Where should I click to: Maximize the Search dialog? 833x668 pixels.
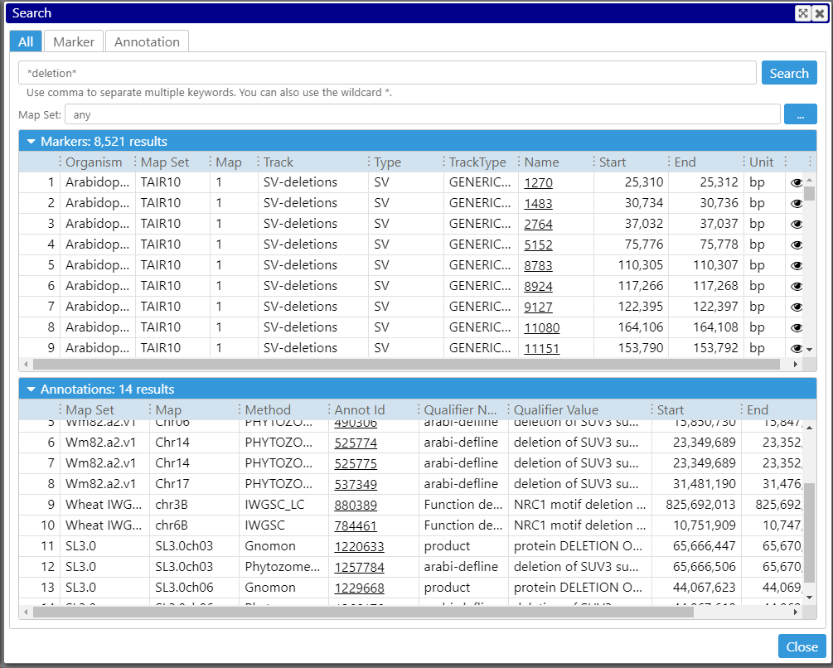click(x=803, y=13)
